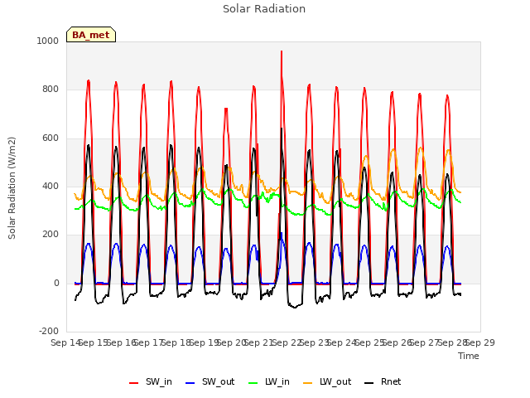Click the 400 y-axis tick label
Image resolution: width=530 pixels, height=398 pixels.
tap(51, 186)
